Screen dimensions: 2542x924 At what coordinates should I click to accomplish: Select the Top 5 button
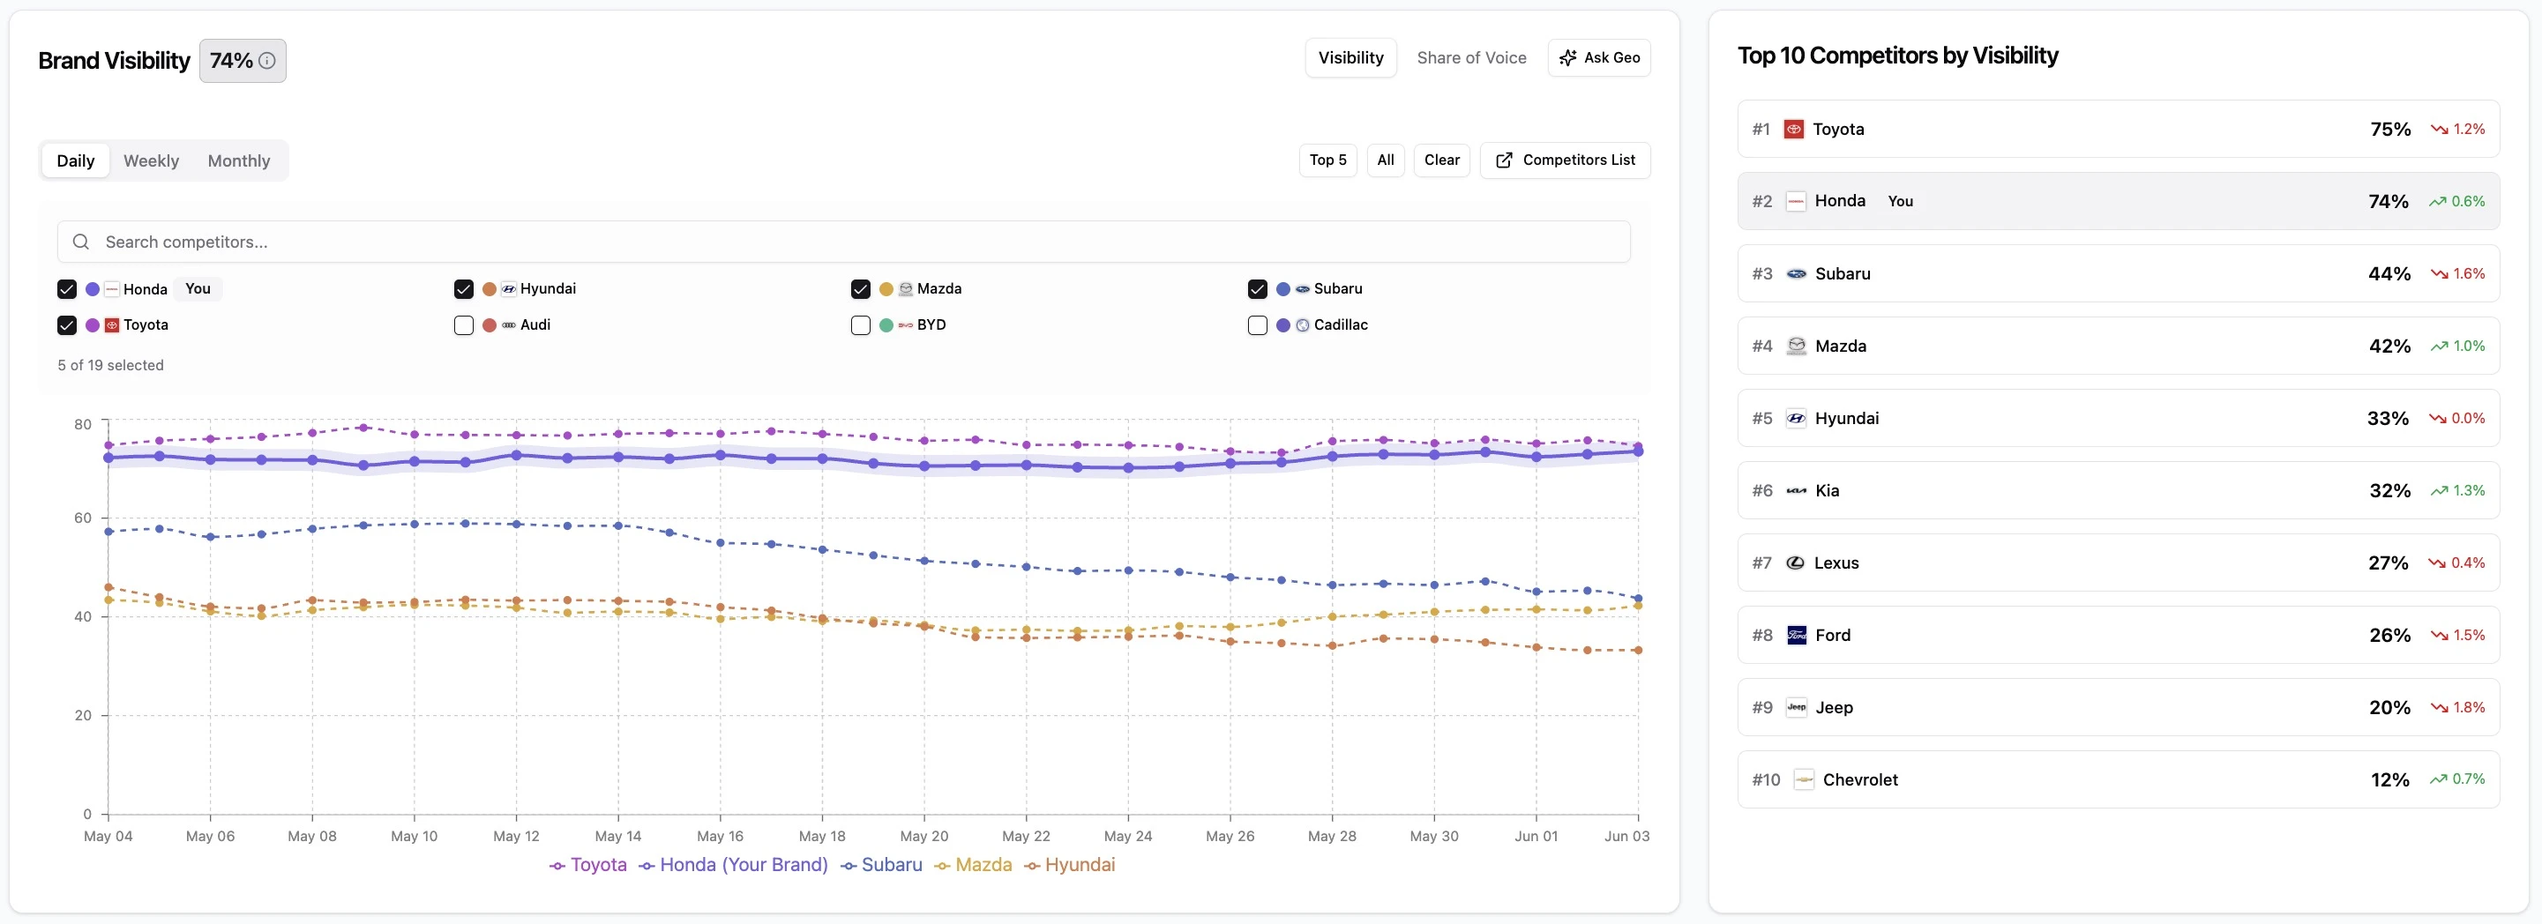pyautogui.click(x=1327, y=160)
